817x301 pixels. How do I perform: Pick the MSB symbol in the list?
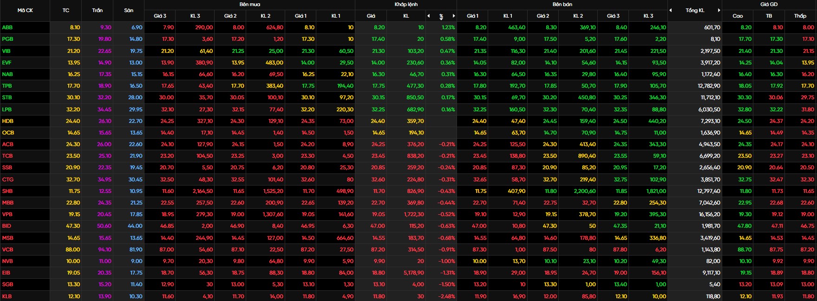click(x=8, y=238)
